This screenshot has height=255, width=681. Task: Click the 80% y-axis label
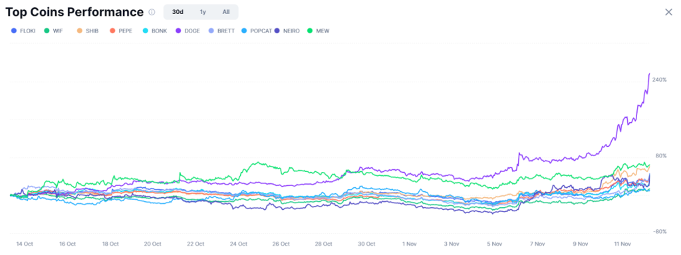[661, 155]
